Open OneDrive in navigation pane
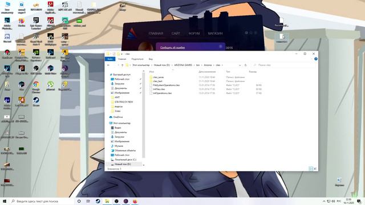The width and height of the screenshot is (365, 205). 118,117
